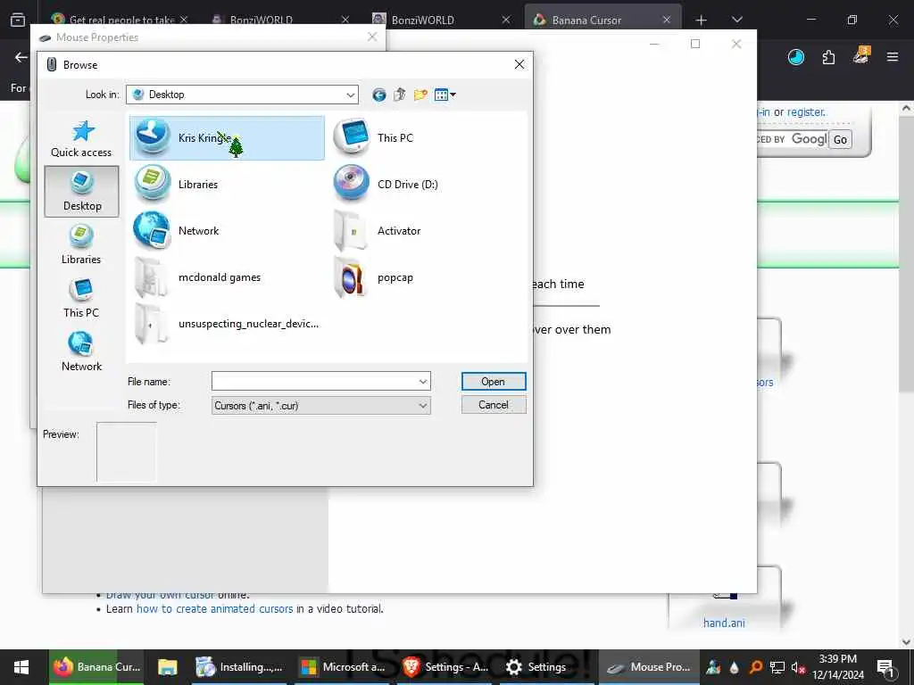Close the Browse dialog
Viewport: 914px width, 685px height.
coord(519,64)
